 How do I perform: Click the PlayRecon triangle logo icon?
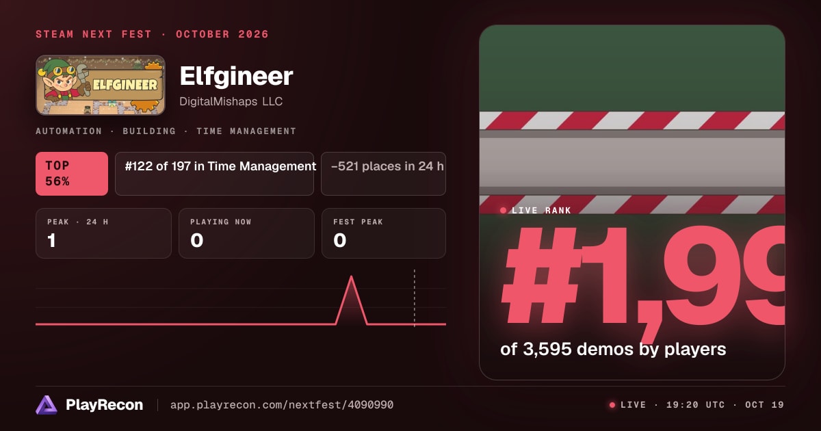(47, 405)
